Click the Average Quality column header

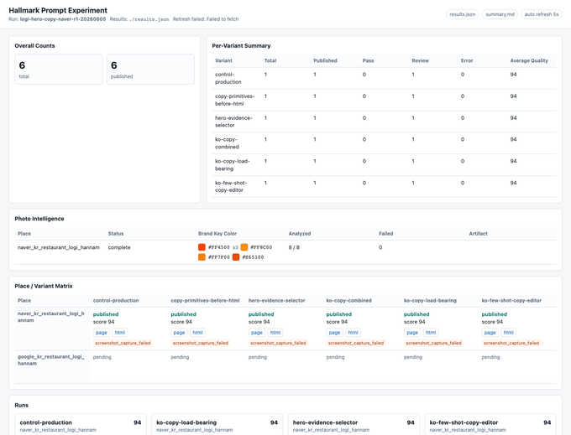coord(529,60)
